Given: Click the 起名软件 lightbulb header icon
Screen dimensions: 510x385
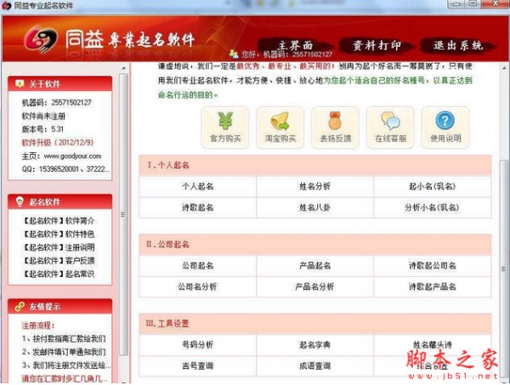Looking at the screenshot, I should coord(20,201).
